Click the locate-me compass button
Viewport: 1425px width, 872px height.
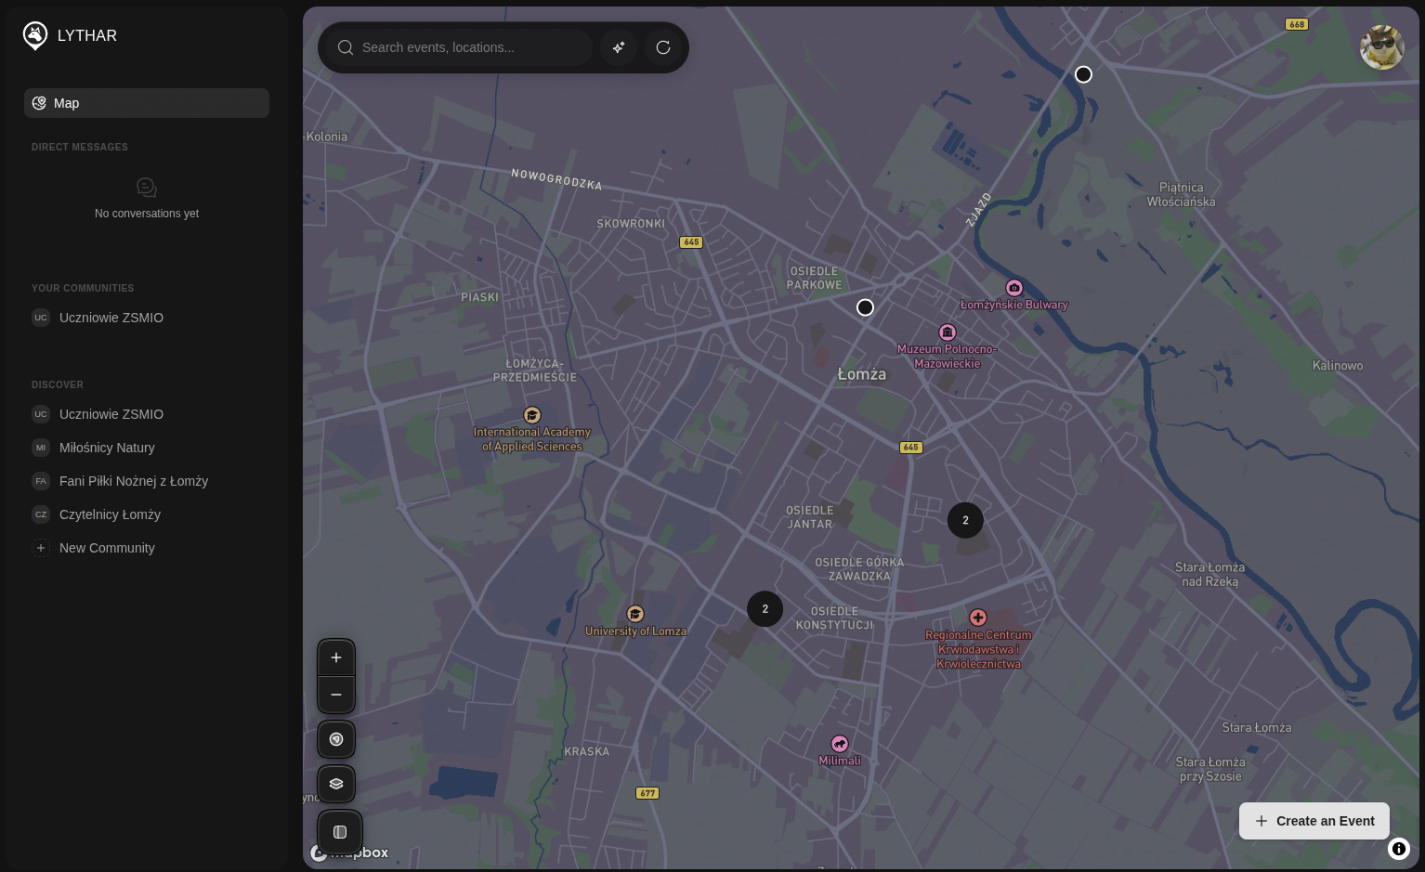click(x=336, y=739)
